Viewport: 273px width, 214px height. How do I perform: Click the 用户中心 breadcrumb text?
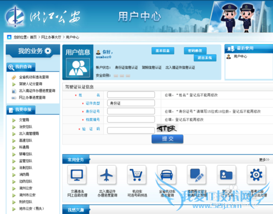pyautogui.click(x=73, y=37)
